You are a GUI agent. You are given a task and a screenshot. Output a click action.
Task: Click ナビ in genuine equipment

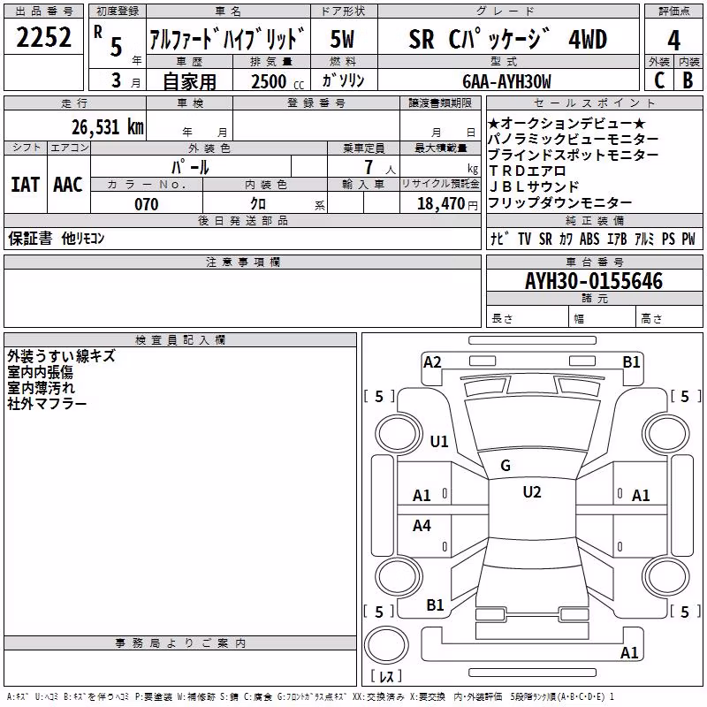pyautogui.click(x=499, y=239)
